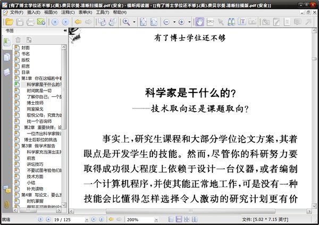Select the 补充读物 bookmark
This screenshot has height=225, width=319.
pyautogui.click(x=35, y=189)
